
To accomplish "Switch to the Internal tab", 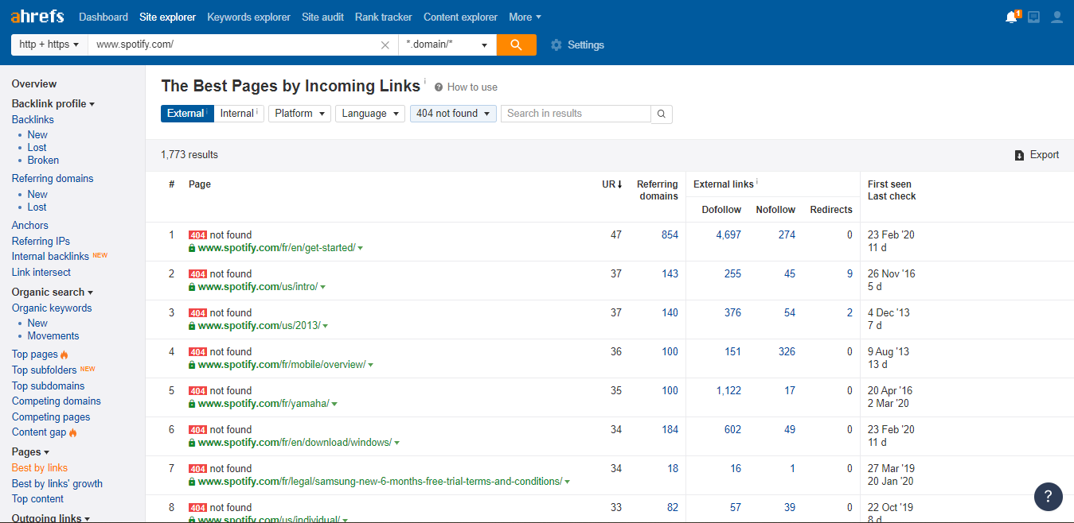I will [x=236, y=113].
